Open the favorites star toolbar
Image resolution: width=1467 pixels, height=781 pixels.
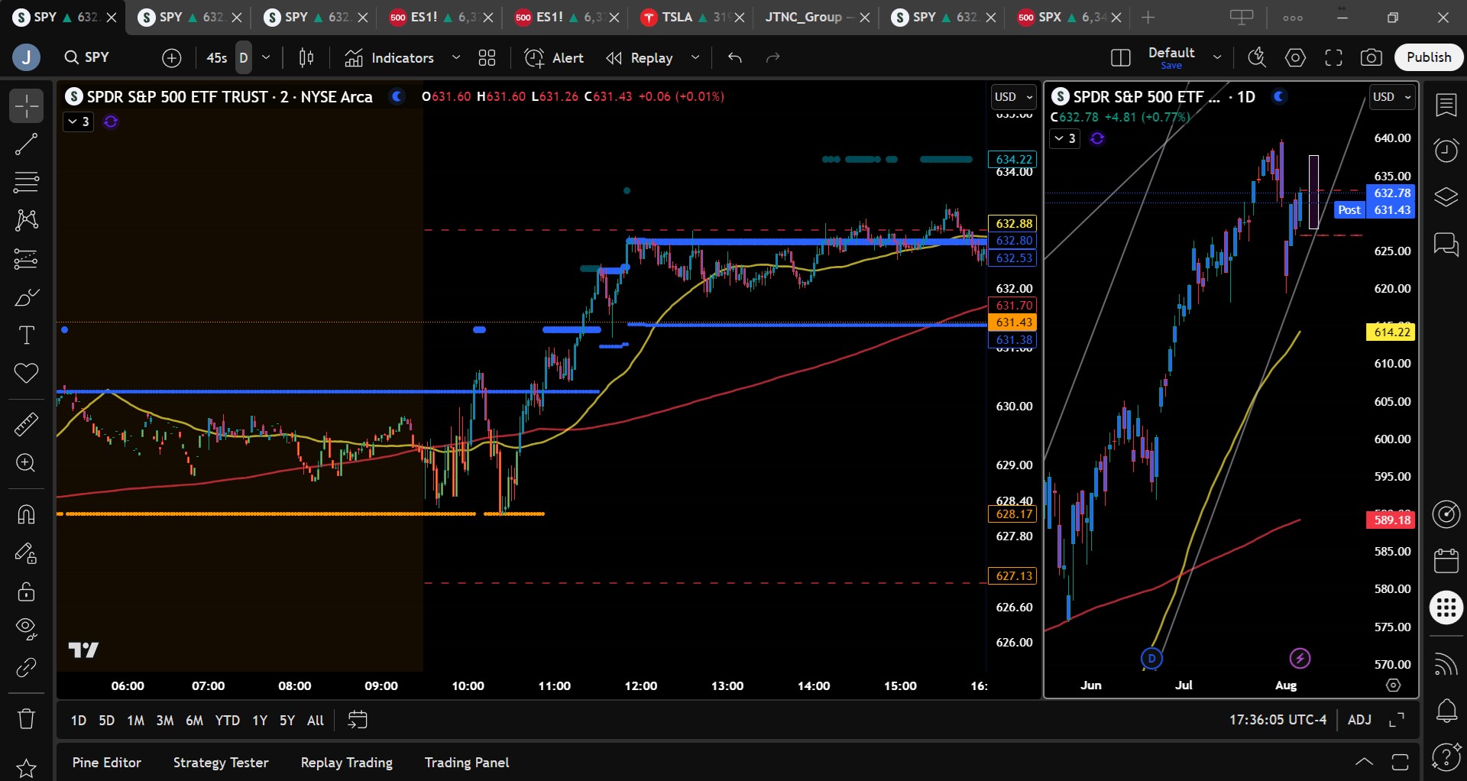26,768
